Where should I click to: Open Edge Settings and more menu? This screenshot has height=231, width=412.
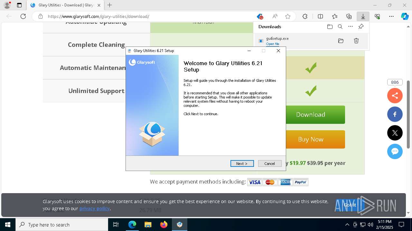pos(391,16)
